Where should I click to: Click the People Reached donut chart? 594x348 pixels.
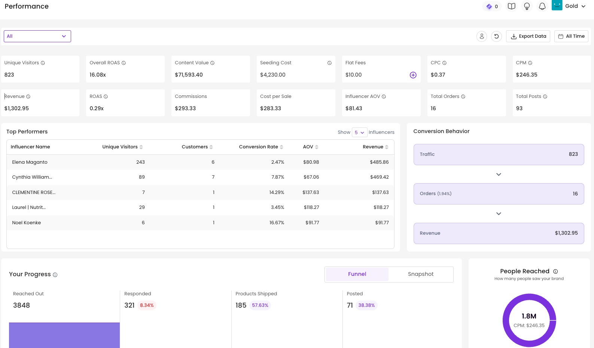[x=529, y=320]
